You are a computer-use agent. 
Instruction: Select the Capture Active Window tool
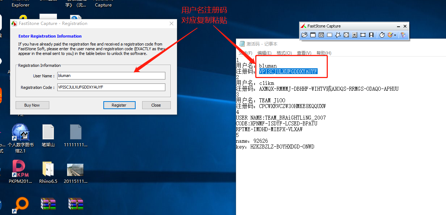(x=313, y=35)
